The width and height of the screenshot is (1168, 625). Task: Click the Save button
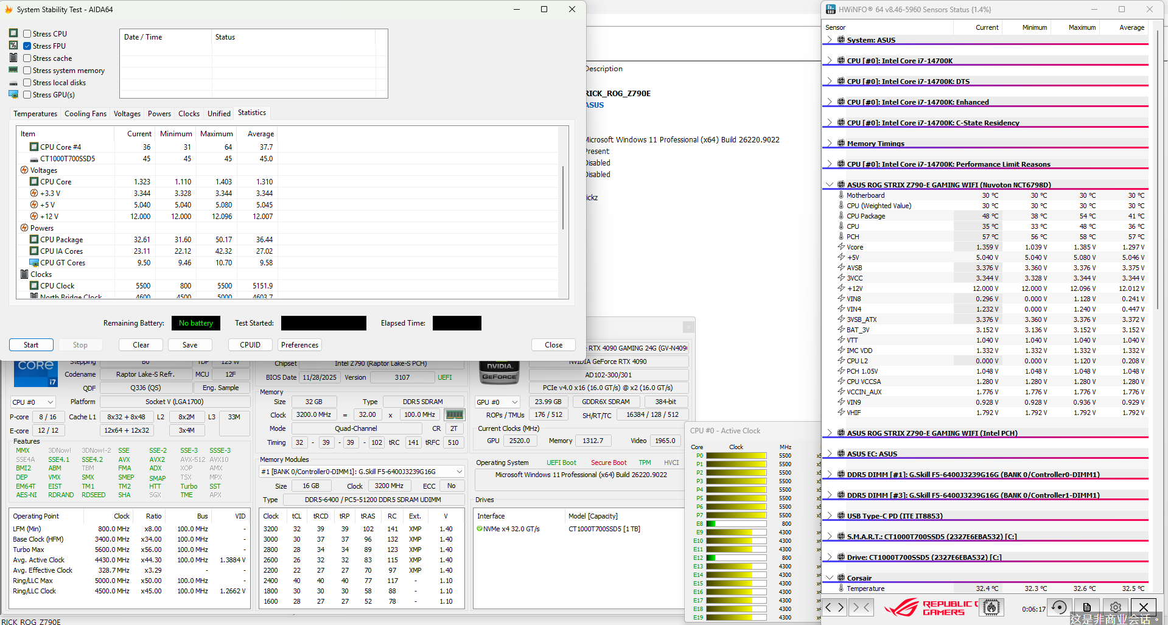click(190, 345)
